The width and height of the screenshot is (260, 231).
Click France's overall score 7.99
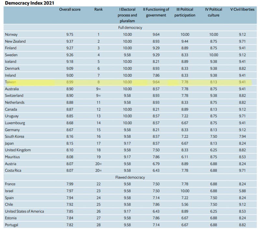pyautogui.click(x=70, y=184)
